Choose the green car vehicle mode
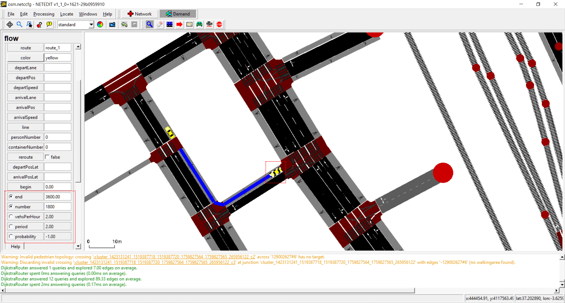This screenshot has width=565, height=303. click(199, 25)
